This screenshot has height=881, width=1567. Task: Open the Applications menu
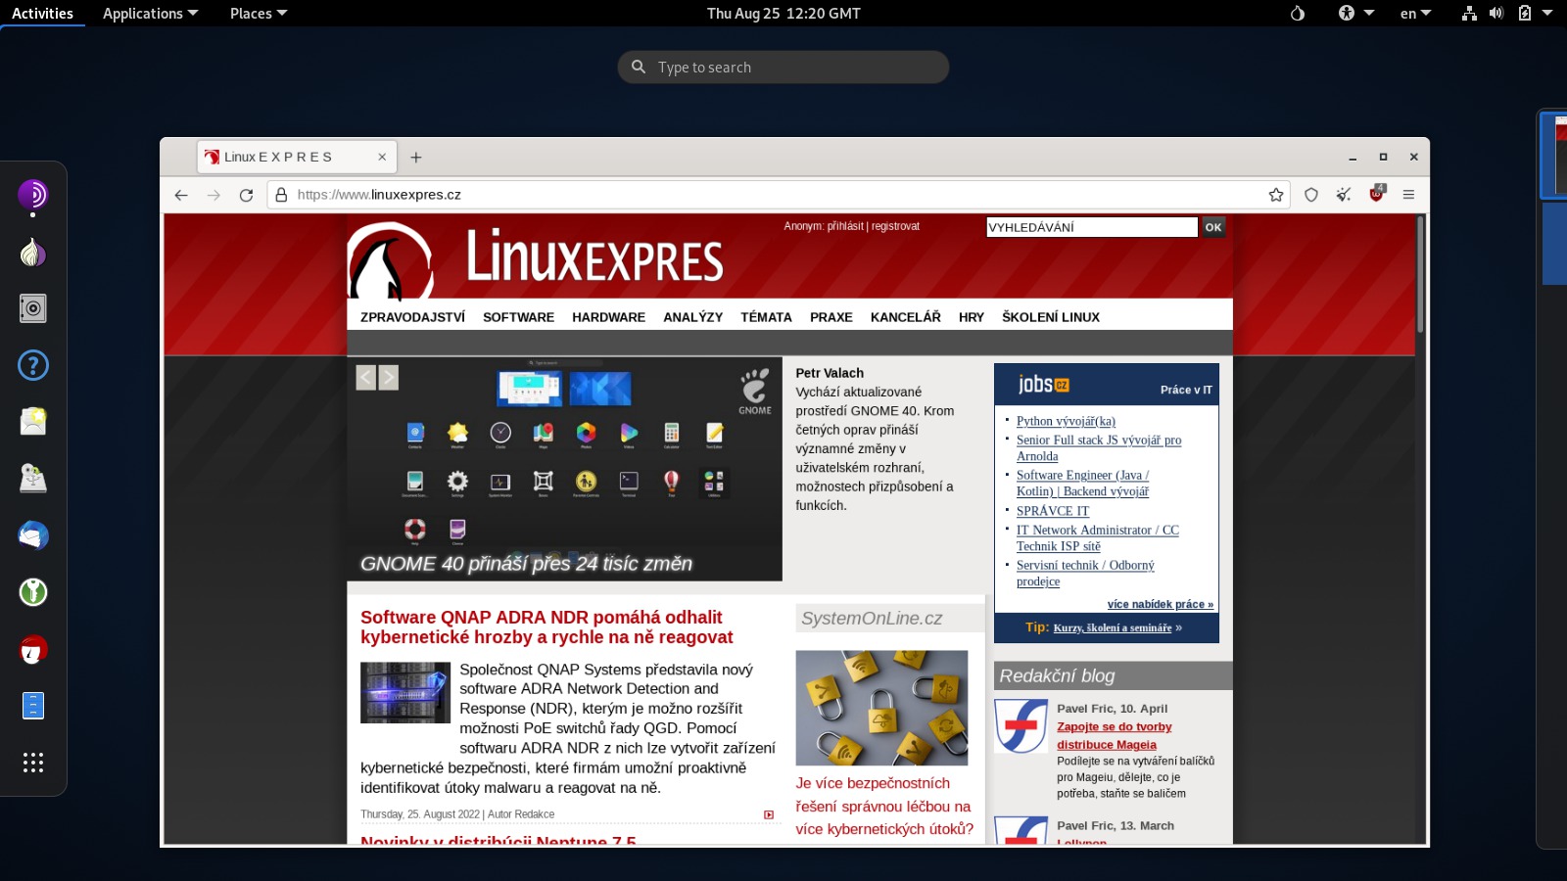[150, 13]
